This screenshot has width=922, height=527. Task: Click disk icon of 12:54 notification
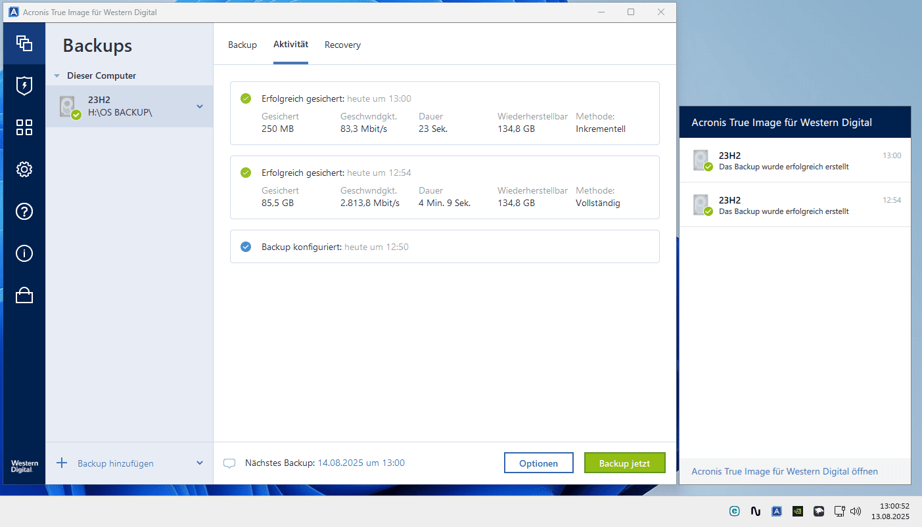pos(703,205)
